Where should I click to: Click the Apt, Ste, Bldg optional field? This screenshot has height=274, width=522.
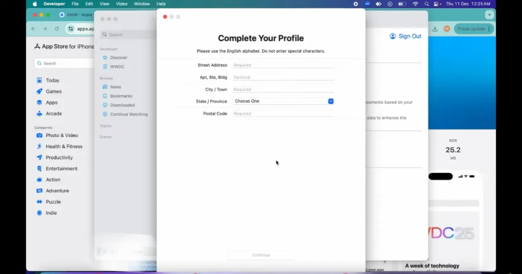coord(283,77)
